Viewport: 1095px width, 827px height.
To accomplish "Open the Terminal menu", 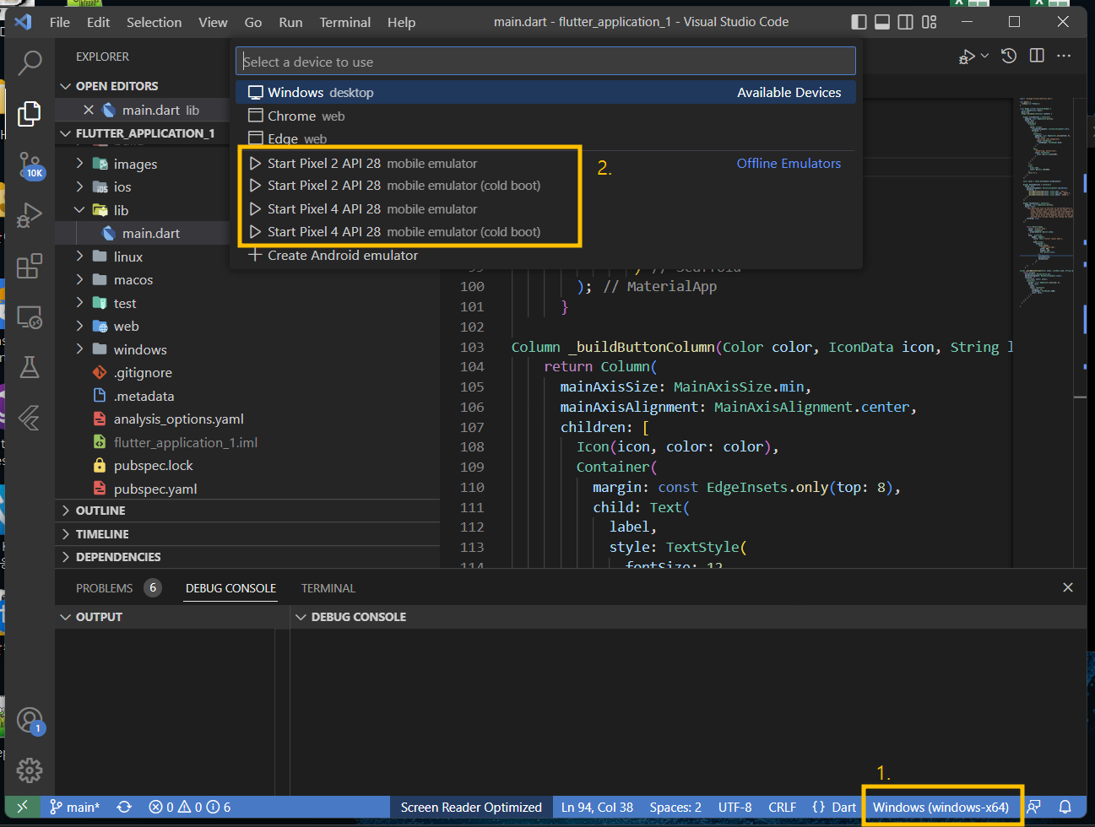I will point(344,22).
